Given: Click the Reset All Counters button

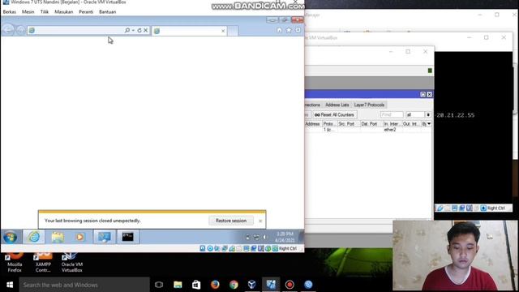Looking at the screenshot, I should pos(335,115).
